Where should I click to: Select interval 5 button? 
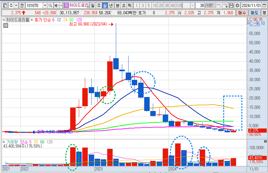(x=149, y=5)
